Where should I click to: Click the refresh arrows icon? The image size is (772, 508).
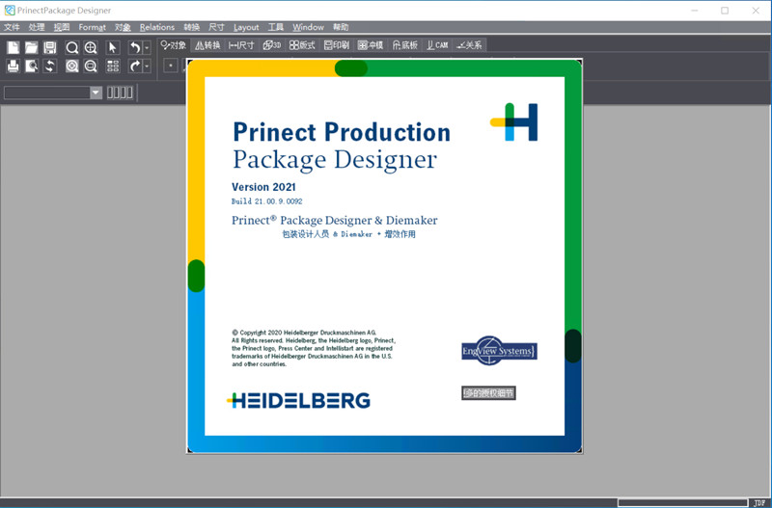coord(50,66)
